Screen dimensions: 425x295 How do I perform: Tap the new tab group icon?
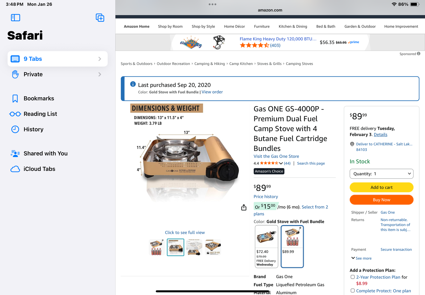coord(100,18)
